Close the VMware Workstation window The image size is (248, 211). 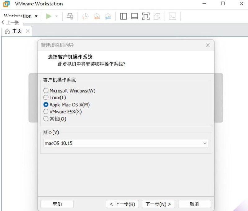241,3
